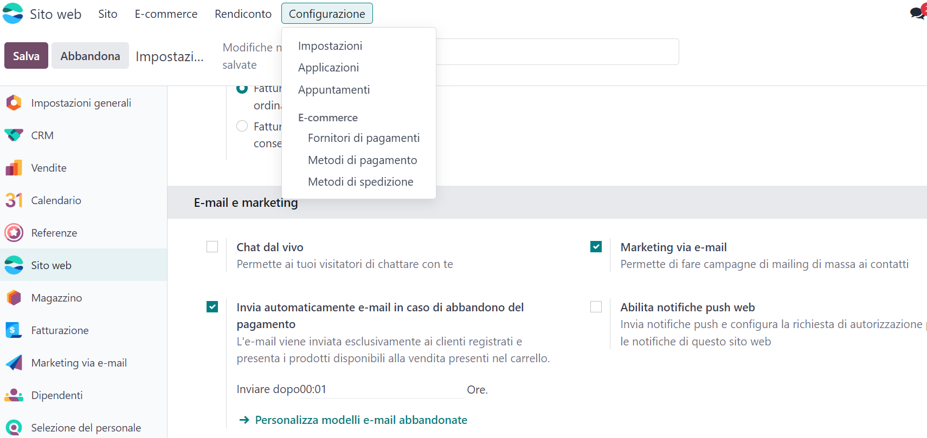Image resolution: width=927 pixels, height=438 pixels.
Task: Click the Sito web logo icon
Action: point(13,14)
